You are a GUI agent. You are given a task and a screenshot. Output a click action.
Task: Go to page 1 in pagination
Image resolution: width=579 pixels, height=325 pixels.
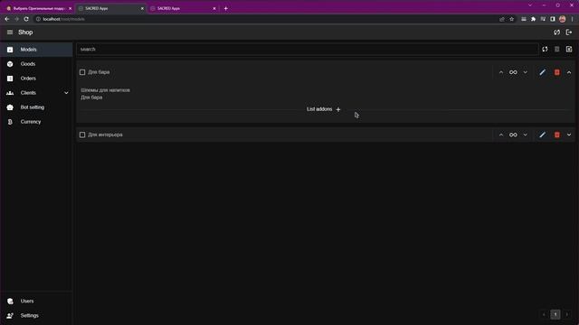[x=555, y=315]
